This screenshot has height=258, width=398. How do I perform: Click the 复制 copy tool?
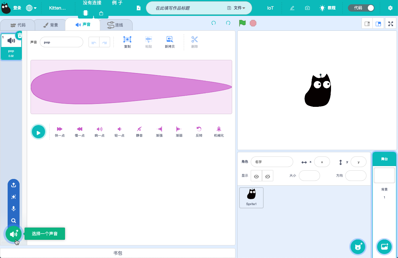tap(127, 42)
